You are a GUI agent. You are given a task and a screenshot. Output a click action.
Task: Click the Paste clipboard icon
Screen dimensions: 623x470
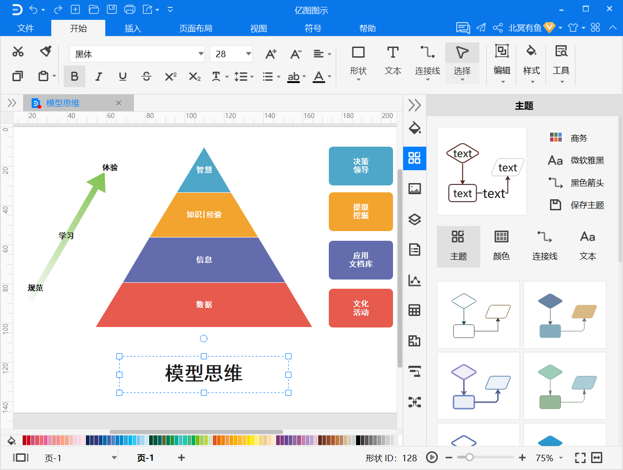tap(43, 76)
